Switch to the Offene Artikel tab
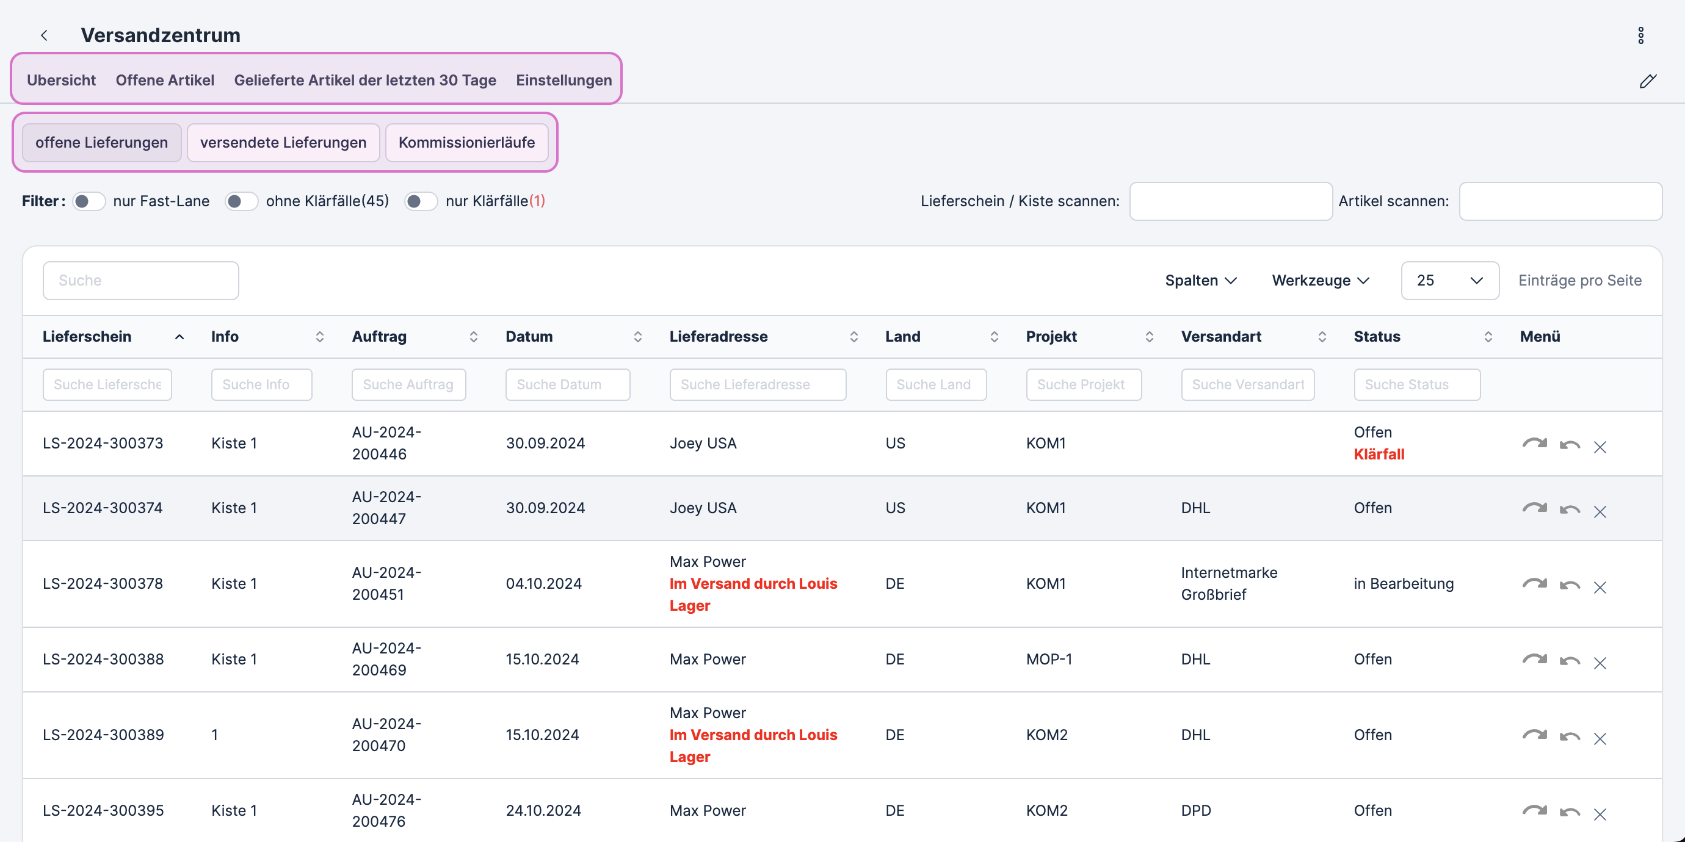This screenshot has height=842, width=1685. tap(165, 80)
